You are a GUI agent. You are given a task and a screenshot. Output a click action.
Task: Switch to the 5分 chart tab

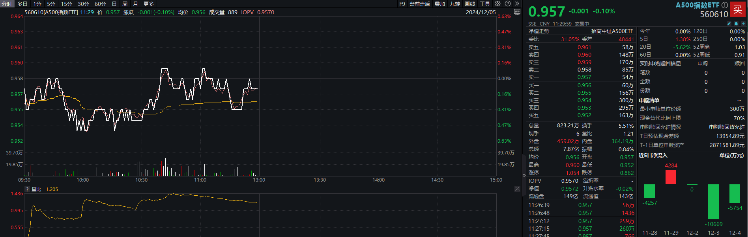pos(51,4)
